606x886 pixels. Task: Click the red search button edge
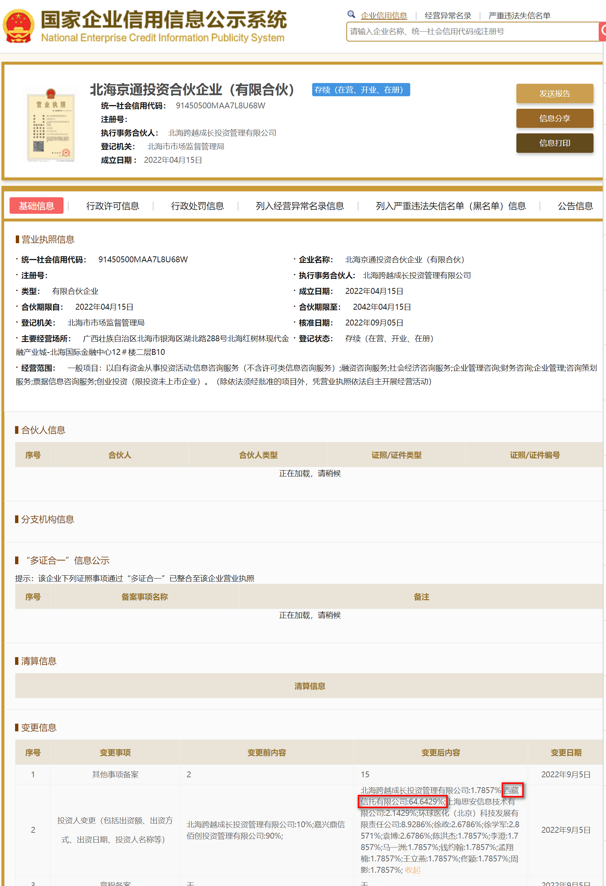602,31
